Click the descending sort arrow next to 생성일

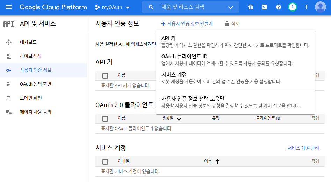point(179,118)
